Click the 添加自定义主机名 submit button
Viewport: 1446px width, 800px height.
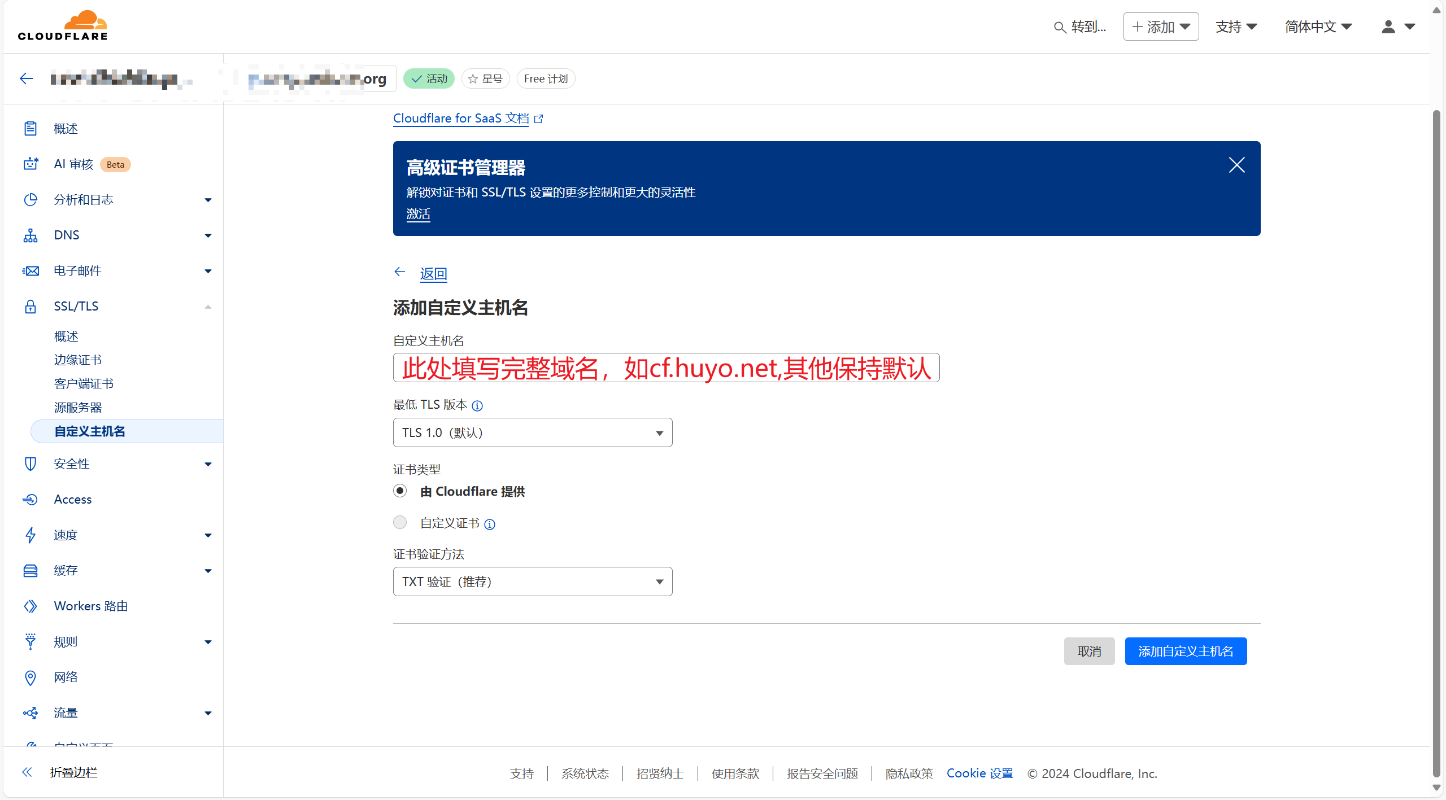coord(1186,652)
